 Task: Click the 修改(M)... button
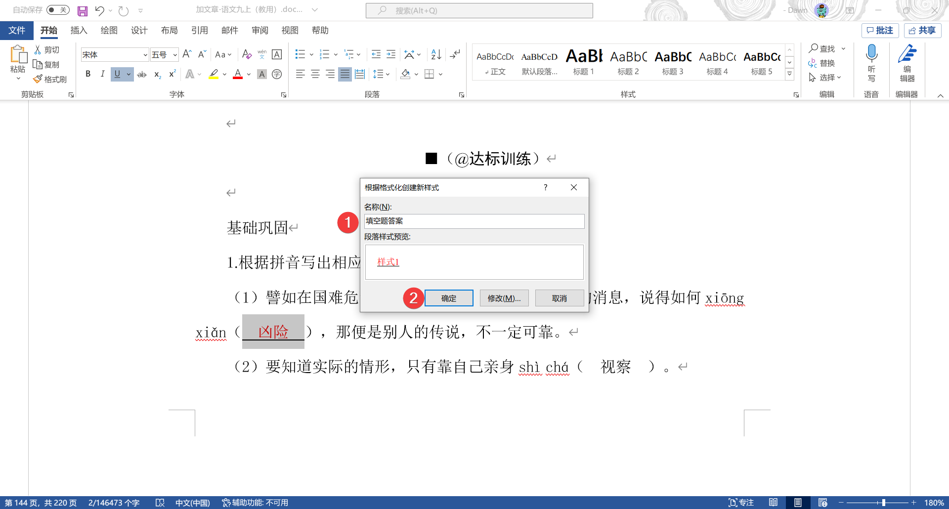pyautogui.click(x=504, y=298)
